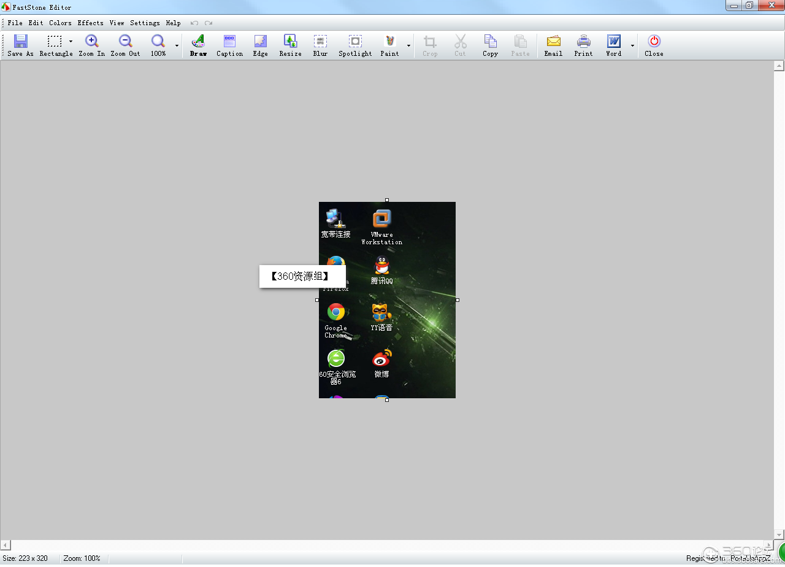Screen dimensions: 785x567
Task: Open the File menu
Action: click(15, 23)
